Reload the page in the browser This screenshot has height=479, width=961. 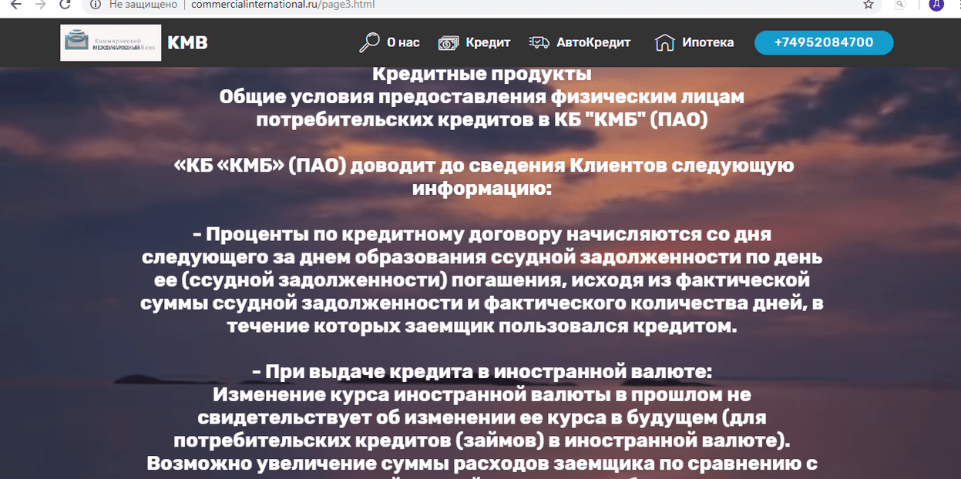[x=66, y=5]
